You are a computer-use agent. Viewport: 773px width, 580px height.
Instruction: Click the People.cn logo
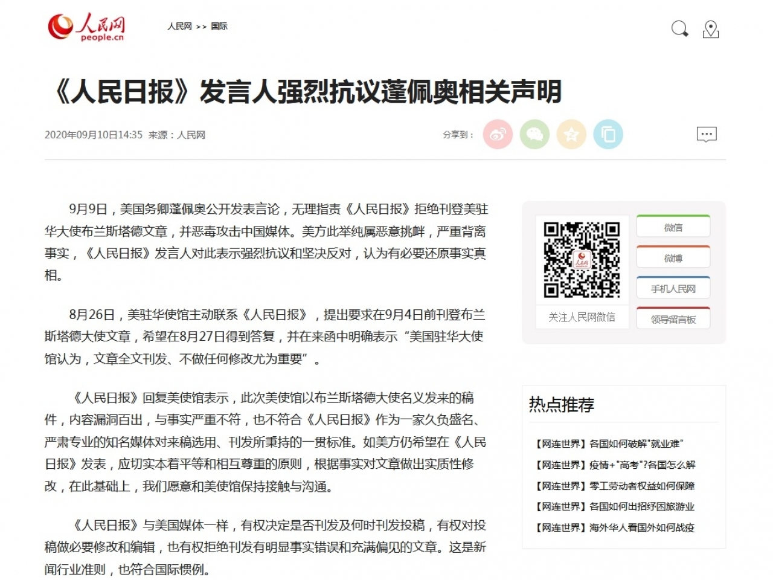tap(86, 28)
